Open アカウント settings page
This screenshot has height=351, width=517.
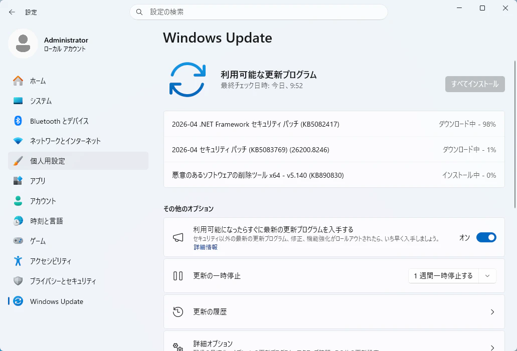click(78, 201)
